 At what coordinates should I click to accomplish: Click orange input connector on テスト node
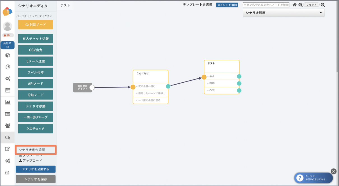tap(204, 77)
